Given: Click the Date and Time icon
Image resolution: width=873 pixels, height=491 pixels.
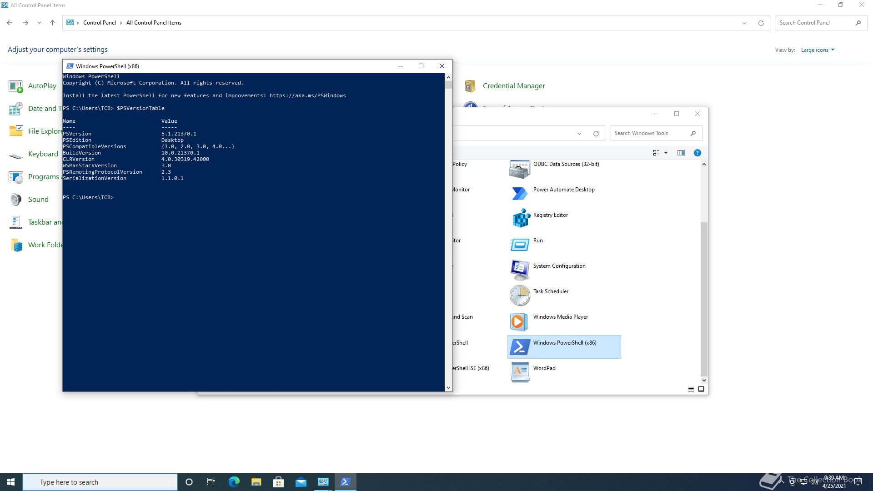Looking at the screenshot, I should [16, 109].
